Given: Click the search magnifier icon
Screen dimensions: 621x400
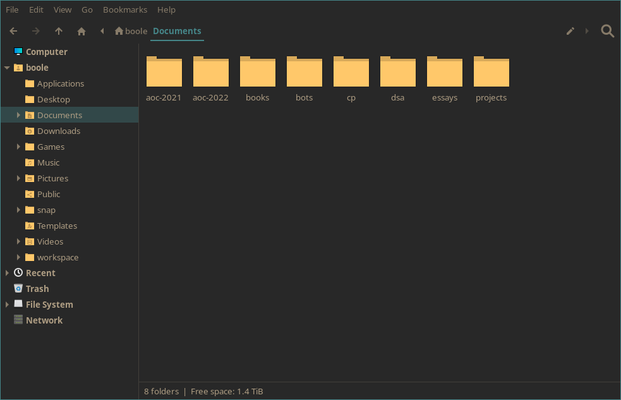Looking at the screenshot, I should (607, 30).
